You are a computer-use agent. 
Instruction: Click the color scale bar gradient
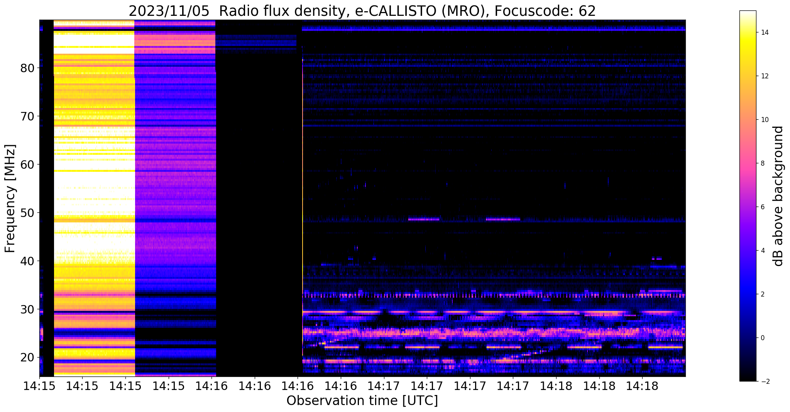click(x=748, y=196)
